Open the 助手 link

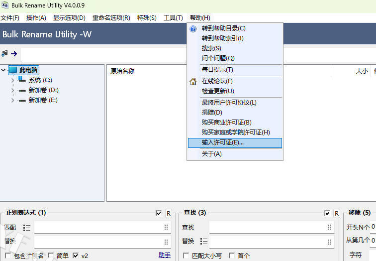165,255
